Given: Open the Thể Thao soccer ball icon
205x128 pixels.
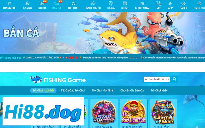Looking at the screenshot, I should [74, 4].
